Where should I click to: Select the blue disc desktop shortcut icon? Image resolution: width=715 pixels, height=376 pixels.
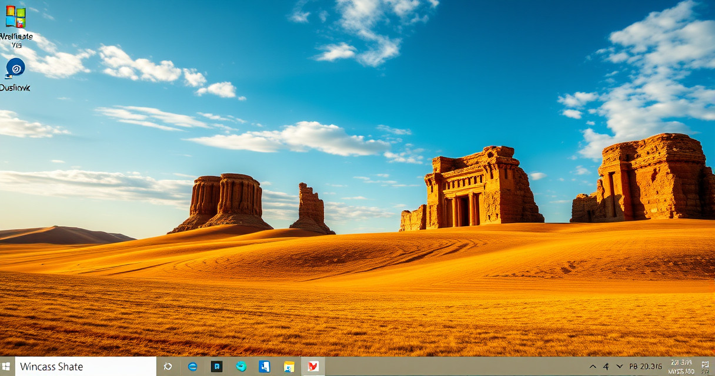15,68
